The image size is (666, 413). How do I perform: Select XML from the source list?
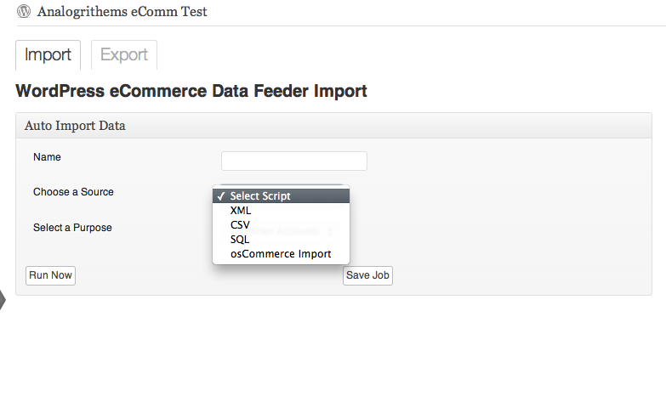(241, 211)
